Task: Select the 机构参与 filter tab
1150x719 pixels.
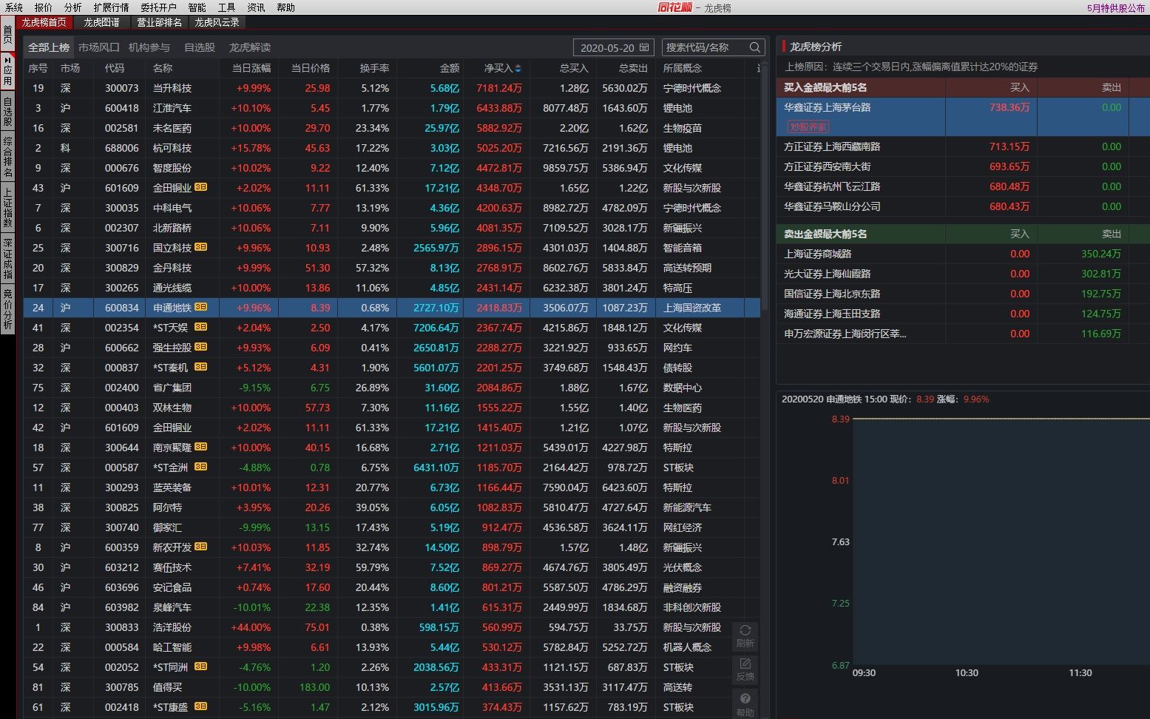Action: coord(149,47)
